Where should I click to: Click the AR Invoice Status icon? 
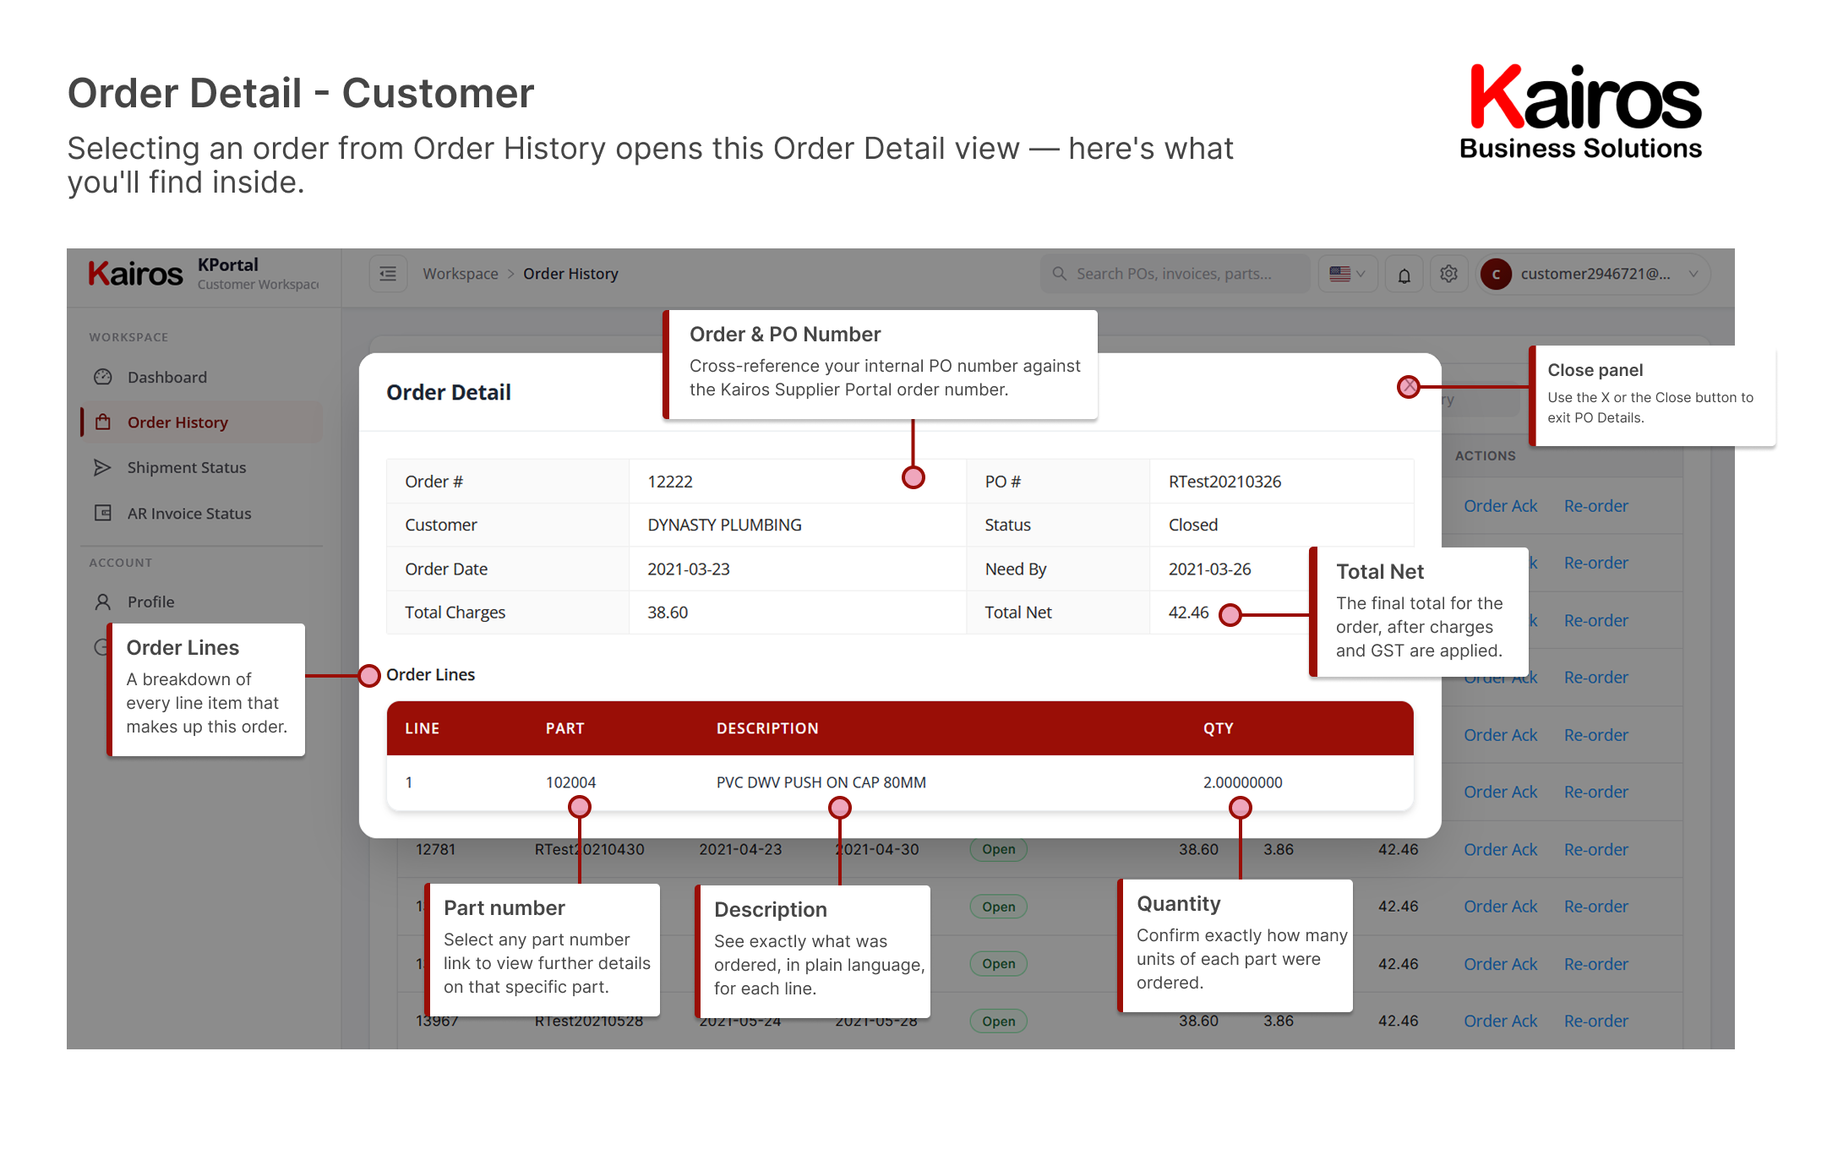click(103, 513)
